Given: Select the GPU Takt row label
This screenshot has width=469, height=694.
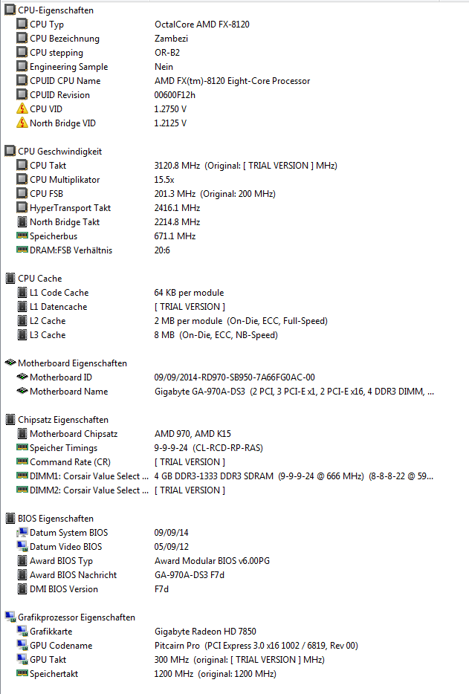Looking at the screenshot, I should pyautogui.click(x=48, y=660).
